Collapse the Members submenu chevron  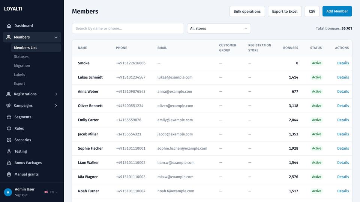click(x=56, y=37)
